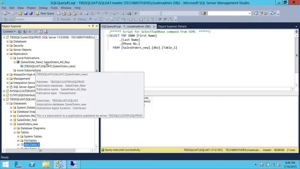Open PowerShell from the taskbar
The height and width of the screenshot is (169, 300).
point(32,165)
